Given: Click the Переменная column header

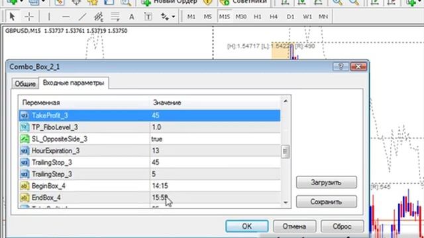Looking at the screenshot, I should pyautogui.click(x=84, y=102).
